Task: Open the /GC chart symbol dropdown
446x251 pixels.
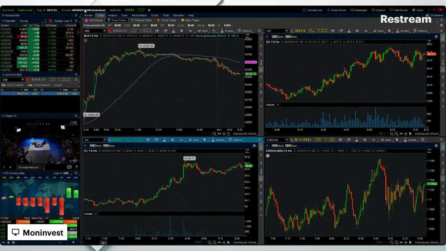Action: pos(287,31)
